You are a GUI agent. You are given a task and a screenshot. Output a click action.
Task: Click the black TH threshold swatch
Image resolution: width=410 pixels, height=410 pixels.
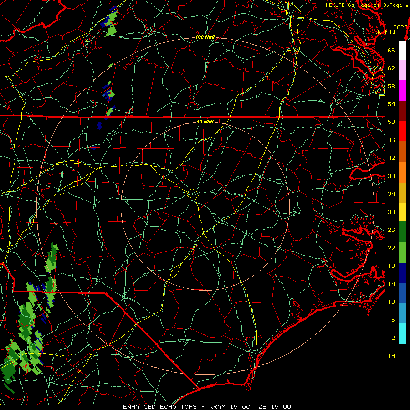click(x=402, y=354)
